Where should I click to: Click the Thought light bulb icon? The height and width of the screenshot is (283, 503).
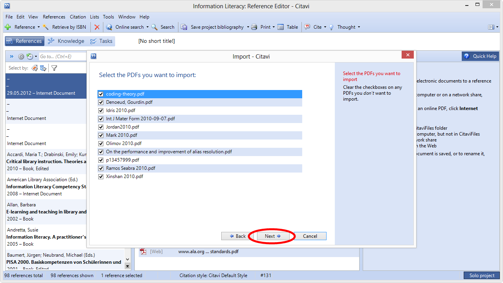331,27
